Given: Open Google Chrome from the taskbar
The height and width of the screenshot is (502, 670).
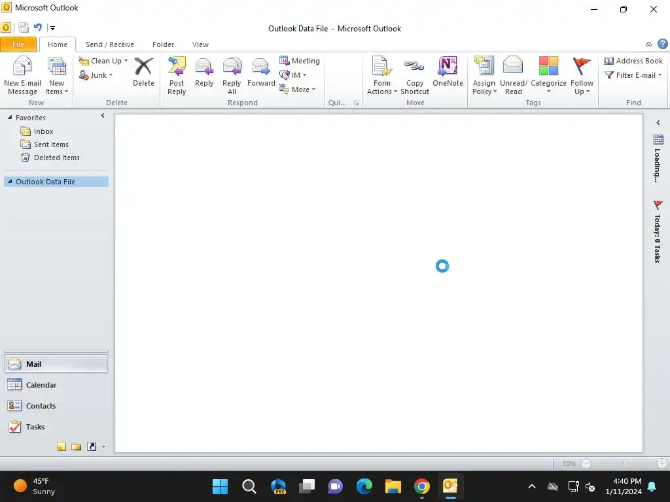Looking at the screenshot, I should pyautogui.click(x=421, y=486).
